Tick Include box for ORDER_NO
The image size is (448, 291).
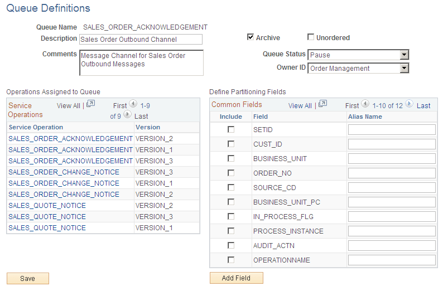(x=231, y=173)
